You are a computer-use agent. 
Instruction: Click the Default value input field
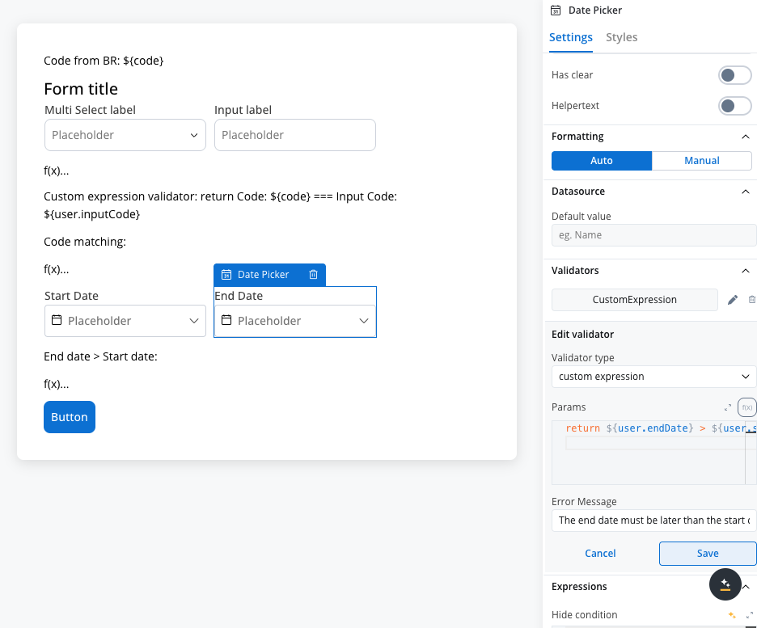[x=653, y=235]
